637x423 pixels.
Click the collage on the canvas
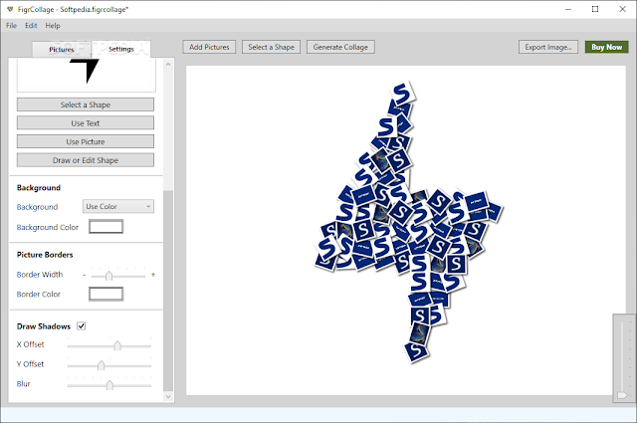point(408,223)
